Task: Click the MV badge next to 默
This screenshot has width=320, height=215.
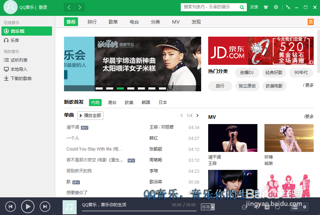Action: pos(76,183)
